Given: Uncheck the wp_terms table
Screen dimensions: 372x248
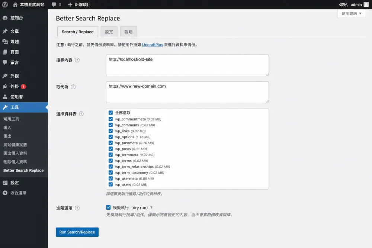Looking at the screenshot, I should pyautogui.click(x=110, y=161).
